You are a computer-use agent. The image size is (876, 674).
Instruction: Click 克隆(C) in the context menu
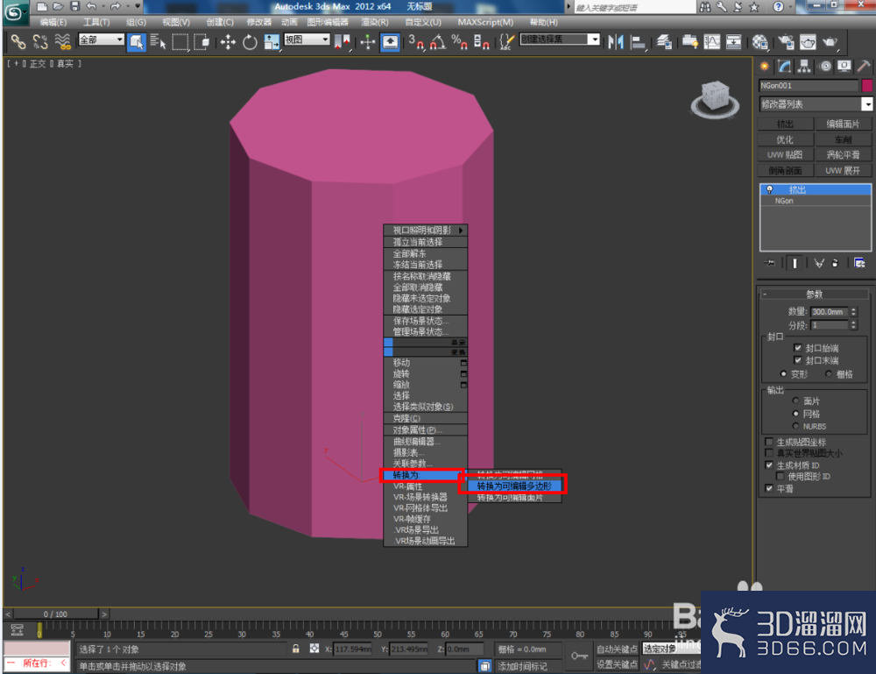tap(425, 418)
